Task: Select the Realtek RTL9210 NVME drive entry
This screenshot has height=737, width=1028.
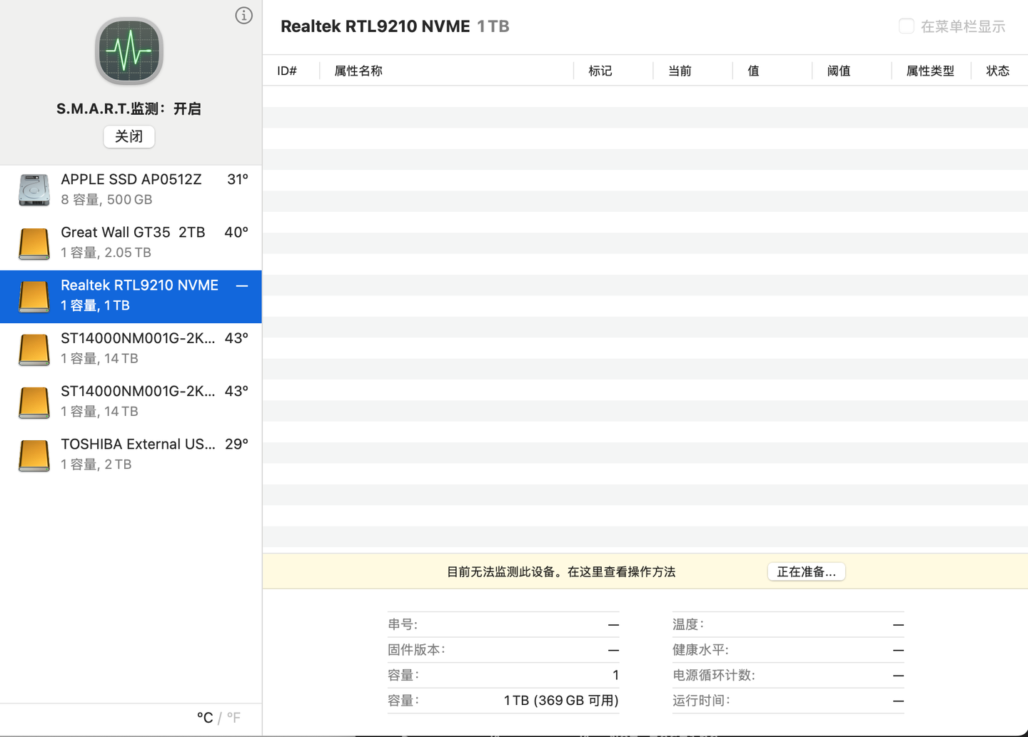Action: [131, 296]
